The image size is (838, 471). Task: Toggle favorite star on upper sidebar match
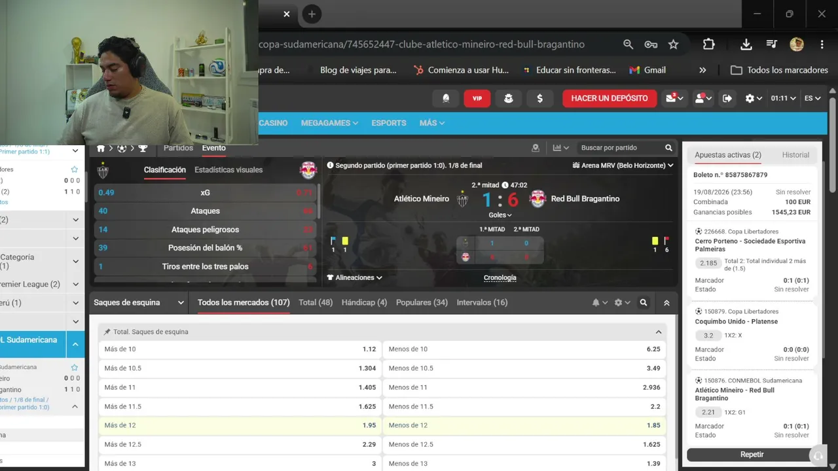pos(74,169)
